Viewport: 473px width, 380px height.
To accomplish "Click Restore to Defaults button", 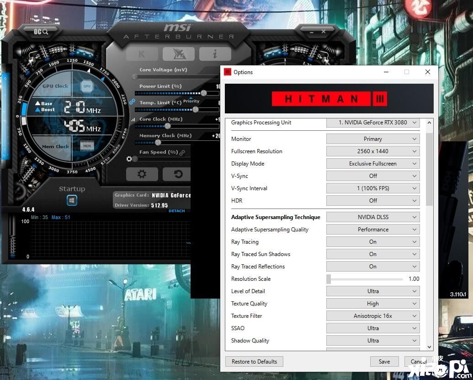I will click(x=254, y=362).
